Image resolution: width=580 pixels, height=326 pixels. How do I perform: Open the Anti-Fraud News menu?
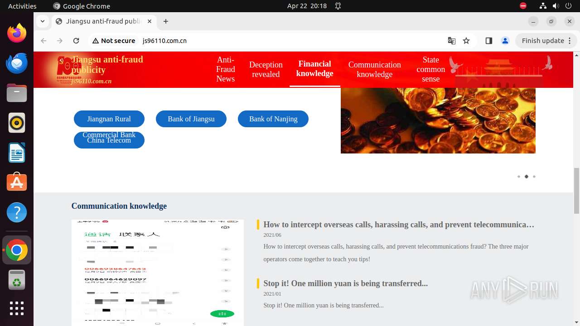[226, 69]
